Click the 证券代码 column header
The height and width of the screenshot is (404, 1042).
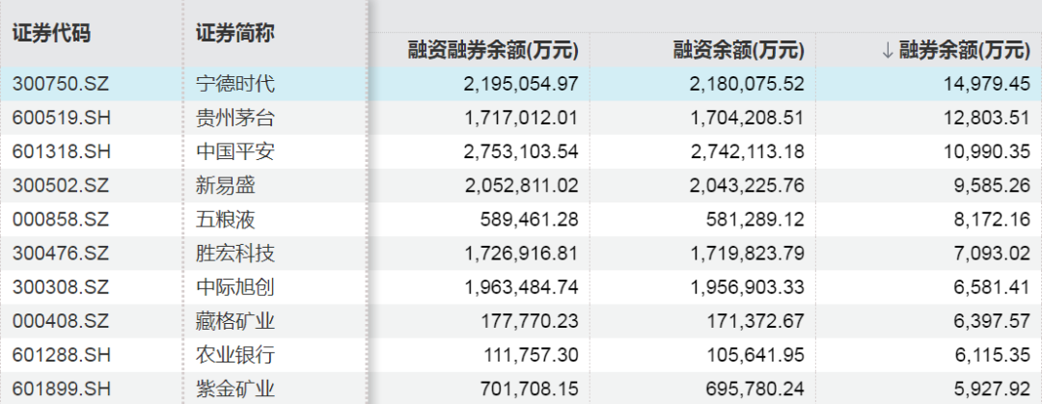(51, 32)
